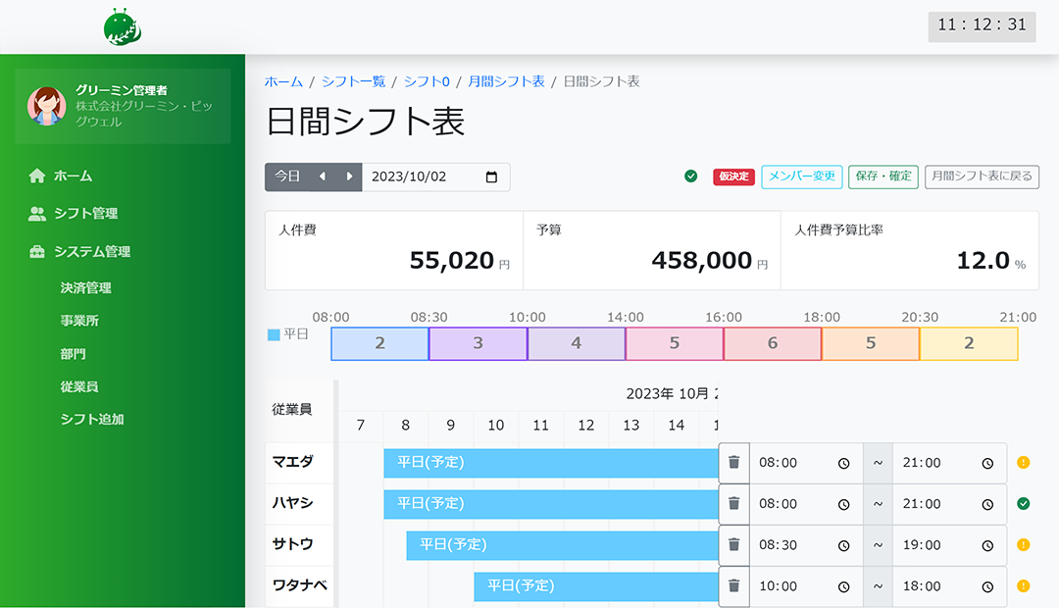Image resolution: width=1059 pixels, height=608 pixels.
Task: Go to next day using right arrow
Action: coord(349,177)
